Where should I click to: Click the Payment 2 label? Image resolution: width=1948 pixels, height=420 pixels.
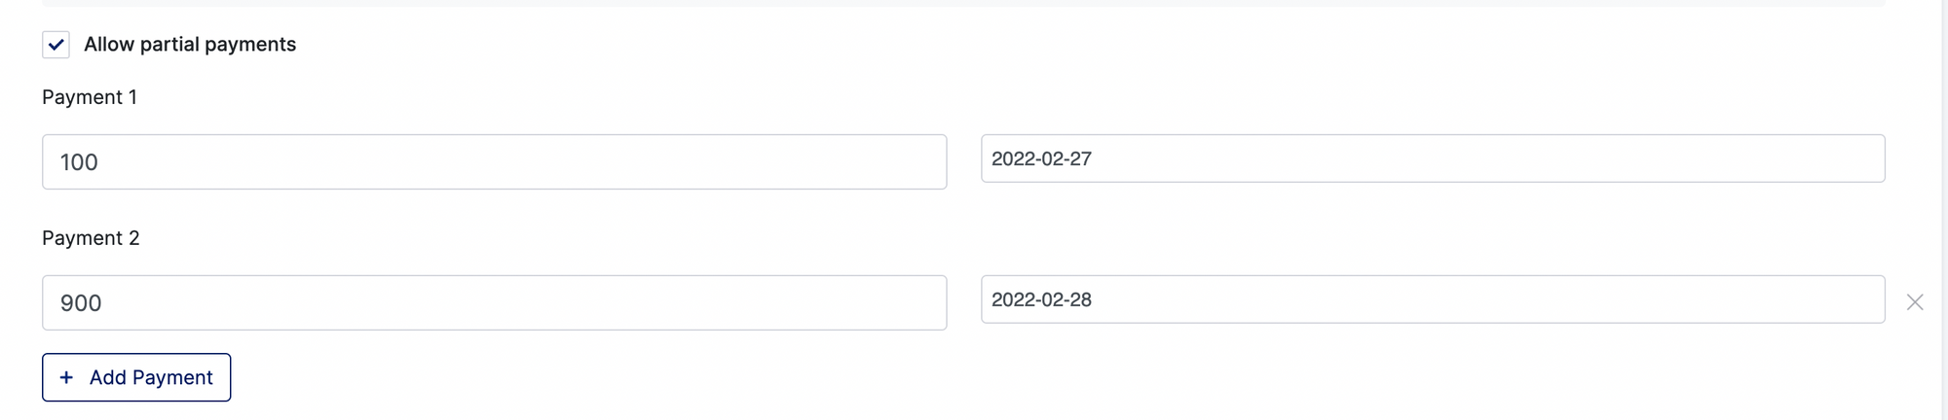click(91, 238)
